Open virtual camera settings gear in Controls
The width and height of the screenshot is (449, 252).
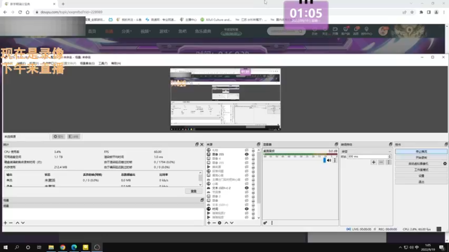[x=445, y=164]
